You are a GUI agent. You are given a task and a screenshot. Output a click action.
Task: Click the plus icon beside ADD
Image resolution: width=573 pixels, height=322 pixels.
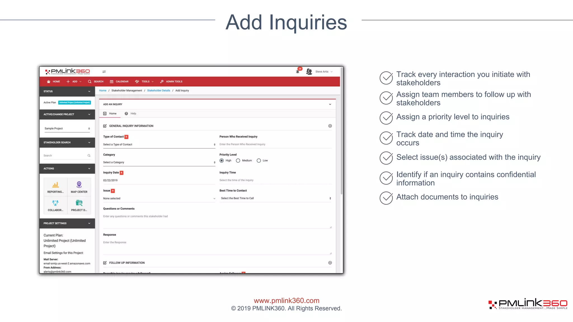68,82
